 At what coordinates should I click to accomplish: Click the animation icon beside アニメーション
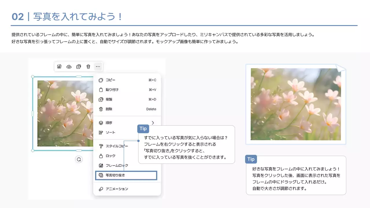[x=101, y=189]
